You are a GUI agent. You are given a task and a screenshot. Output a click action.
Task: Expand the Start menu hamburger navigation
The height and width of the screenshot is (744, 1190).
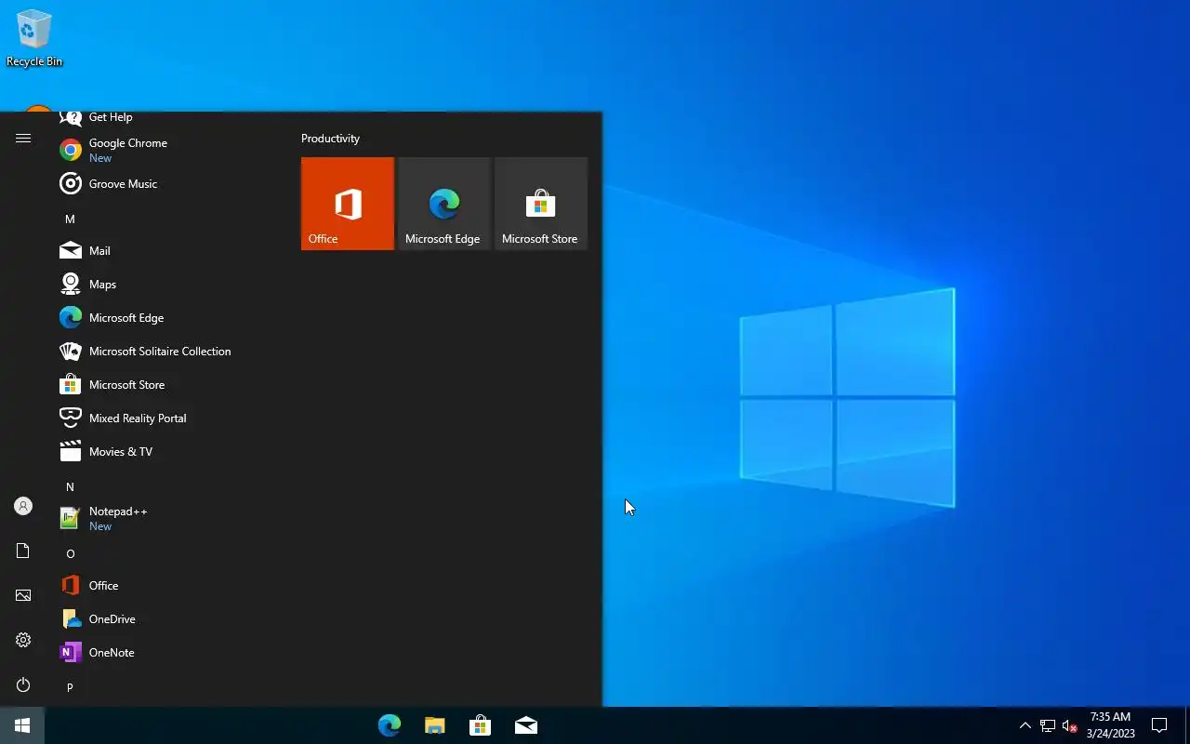pos(23,138)
